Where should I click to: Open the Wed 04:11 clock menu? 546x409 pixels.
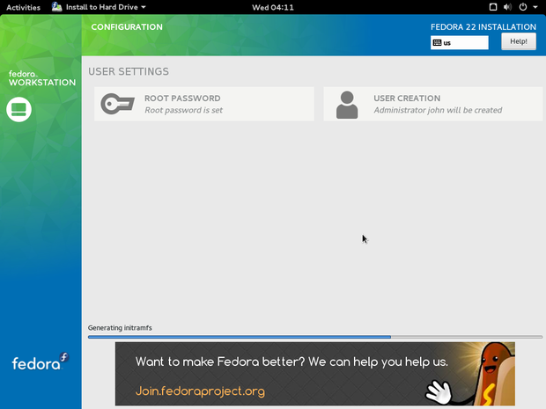click(273, 7)
